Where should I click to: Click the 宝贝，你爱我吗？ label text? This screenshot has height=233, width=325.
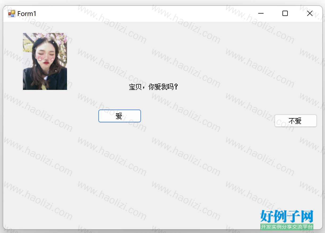153,87
